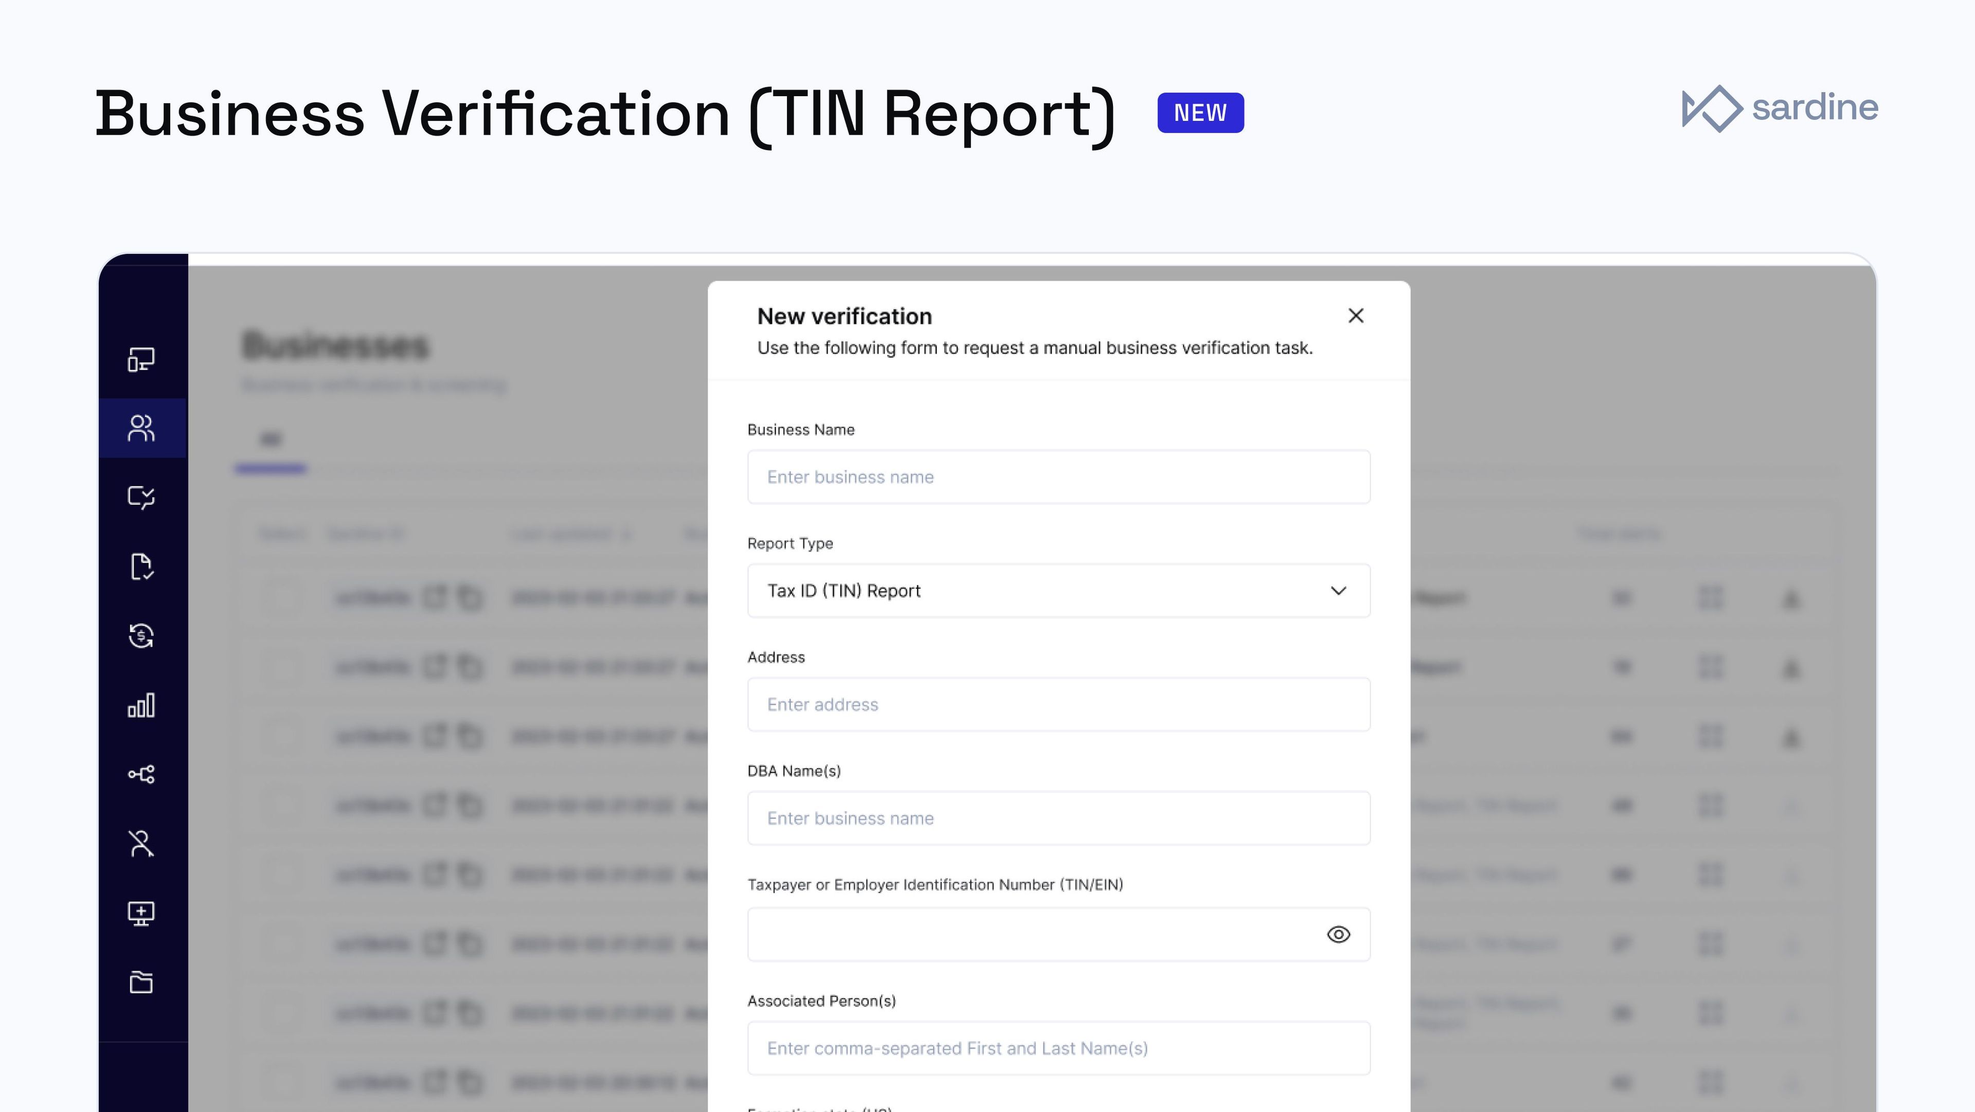Open the dollar refresh sidebar icon

pyautogui.click(x=141, y=635)
